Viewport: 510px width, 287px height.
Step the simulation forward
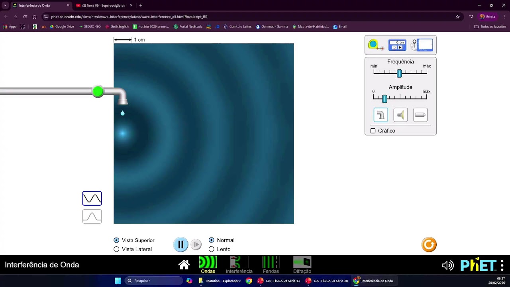196,244
